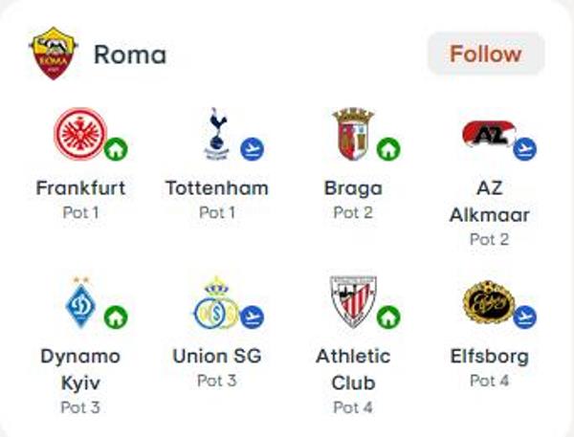Click the plane icon next to Elfsborg
Screen dimensions: 574x437
pos(524,317)
